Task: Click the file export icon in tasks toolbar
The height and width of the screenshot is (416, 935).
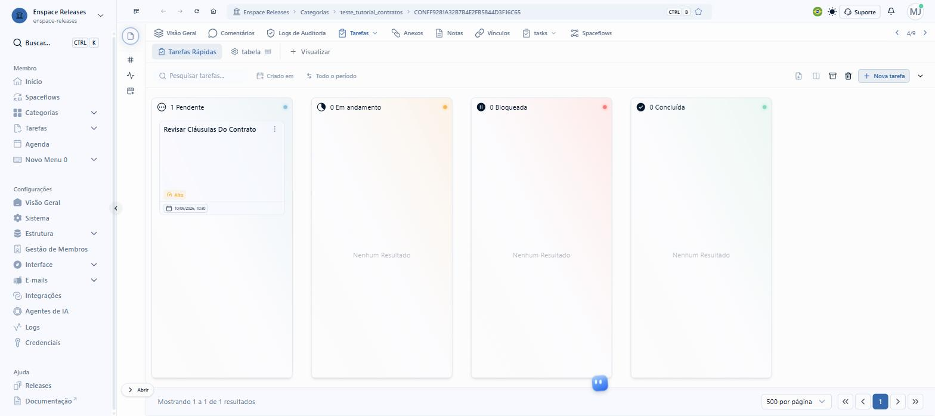Action: click(799, 76)
